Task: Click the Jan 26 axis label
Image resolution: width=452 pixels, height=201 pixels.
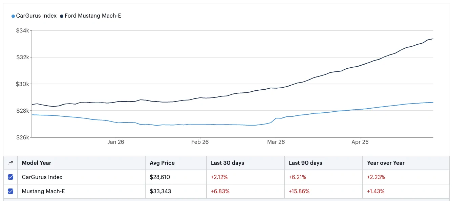Action: [x=116, y=142]
